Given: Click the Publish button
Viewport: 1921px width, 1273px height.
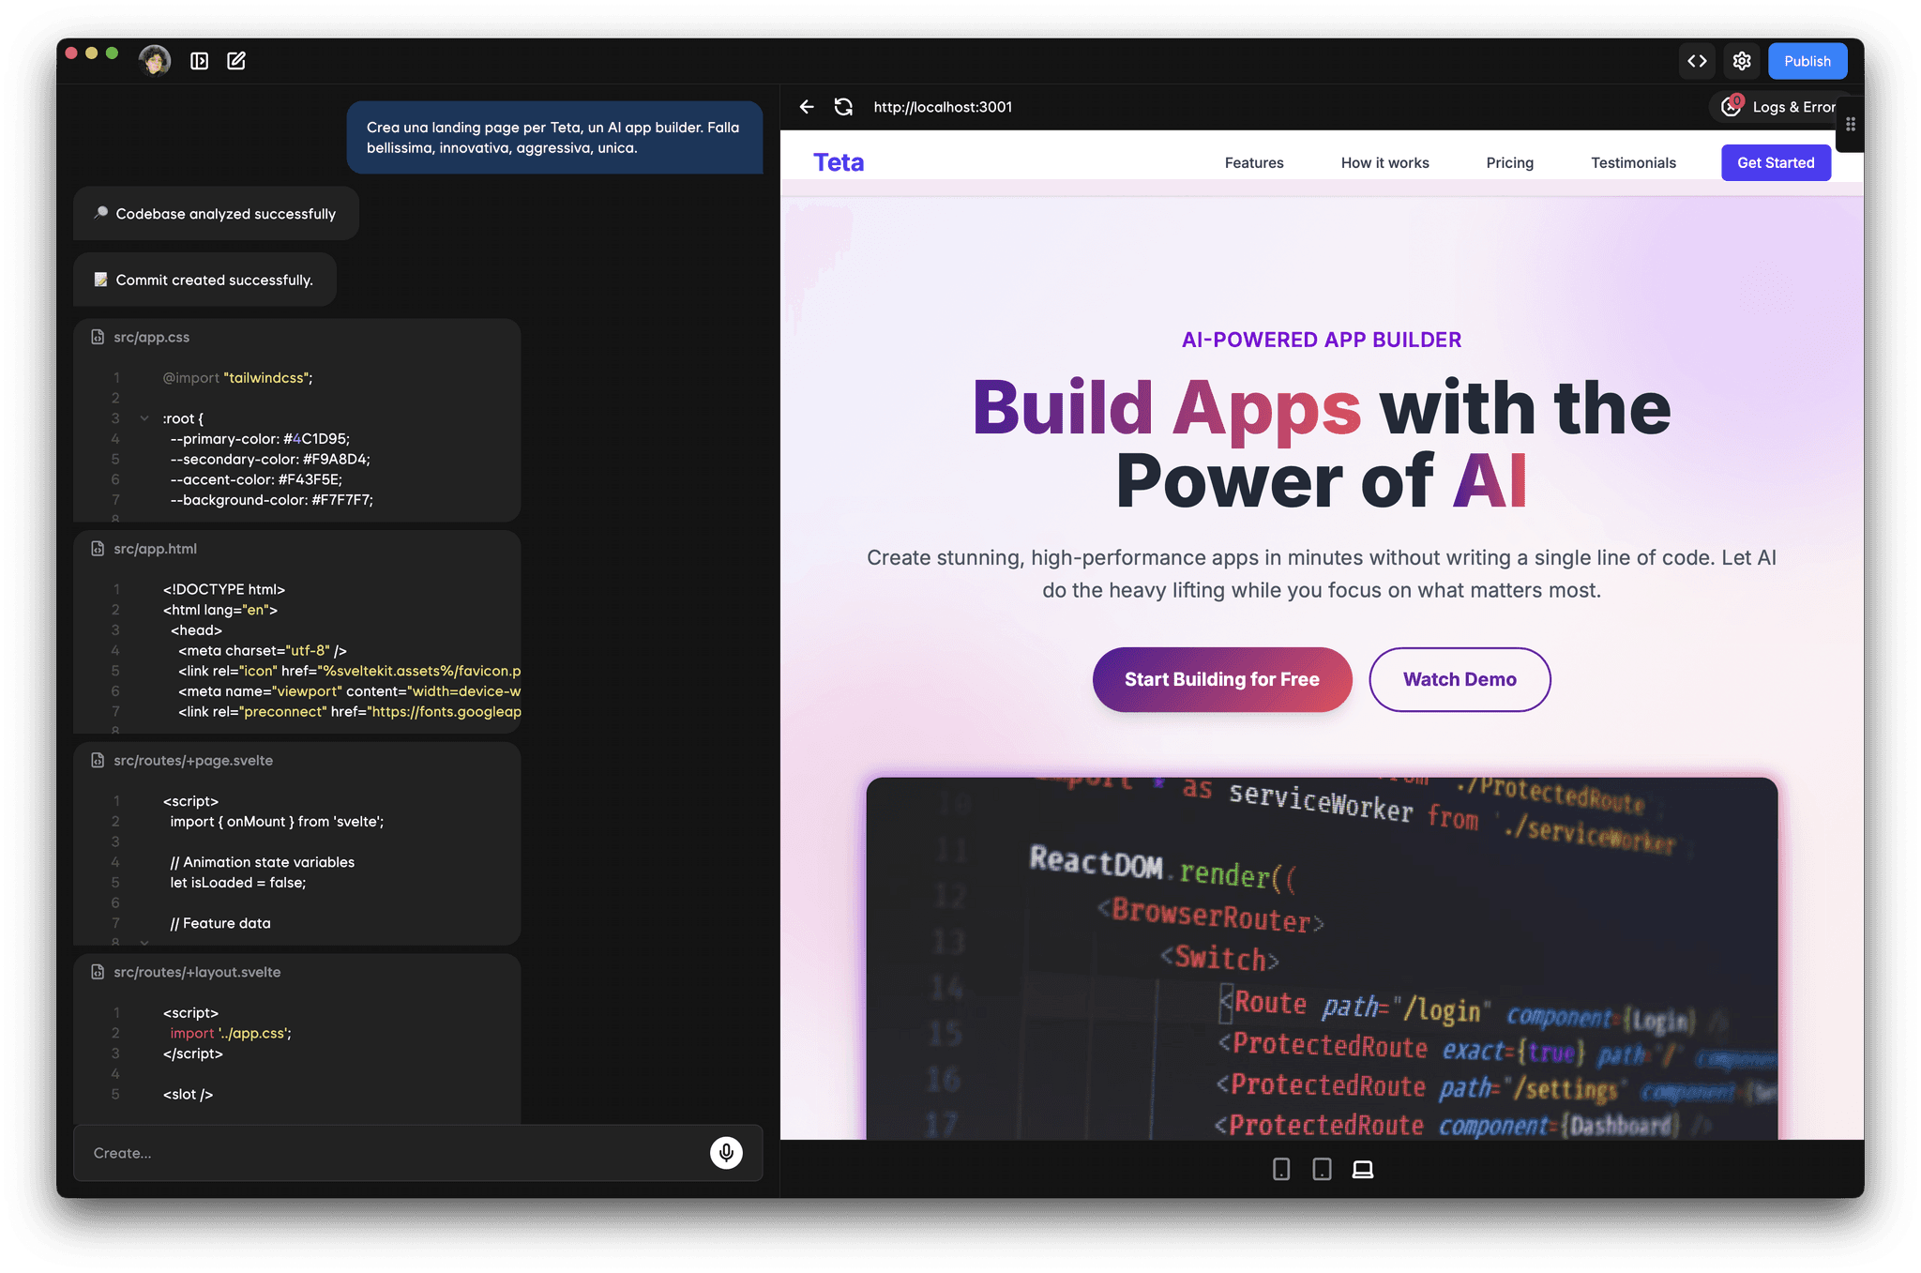Looking at the screenshot, I should point(1808,60).
